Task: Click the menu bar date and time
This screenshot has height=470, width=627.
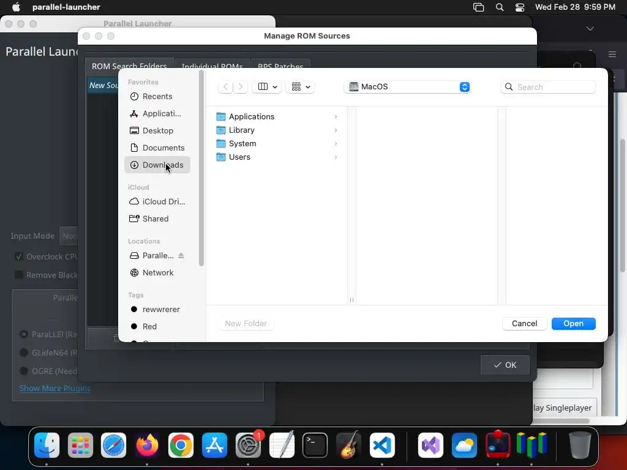Action: pyautogui.click(x=575, y=7)
